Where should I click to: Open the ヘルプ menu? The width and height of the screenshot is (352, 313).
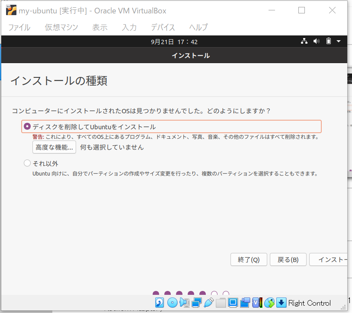pyautogui.click(x=198, y=27)
